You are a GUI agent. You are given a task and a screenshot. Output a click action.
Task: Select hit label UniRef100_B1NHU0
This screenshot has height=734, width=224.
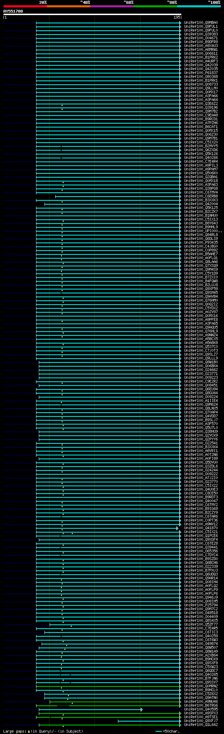pyautogui.click(x=201, y=215)
